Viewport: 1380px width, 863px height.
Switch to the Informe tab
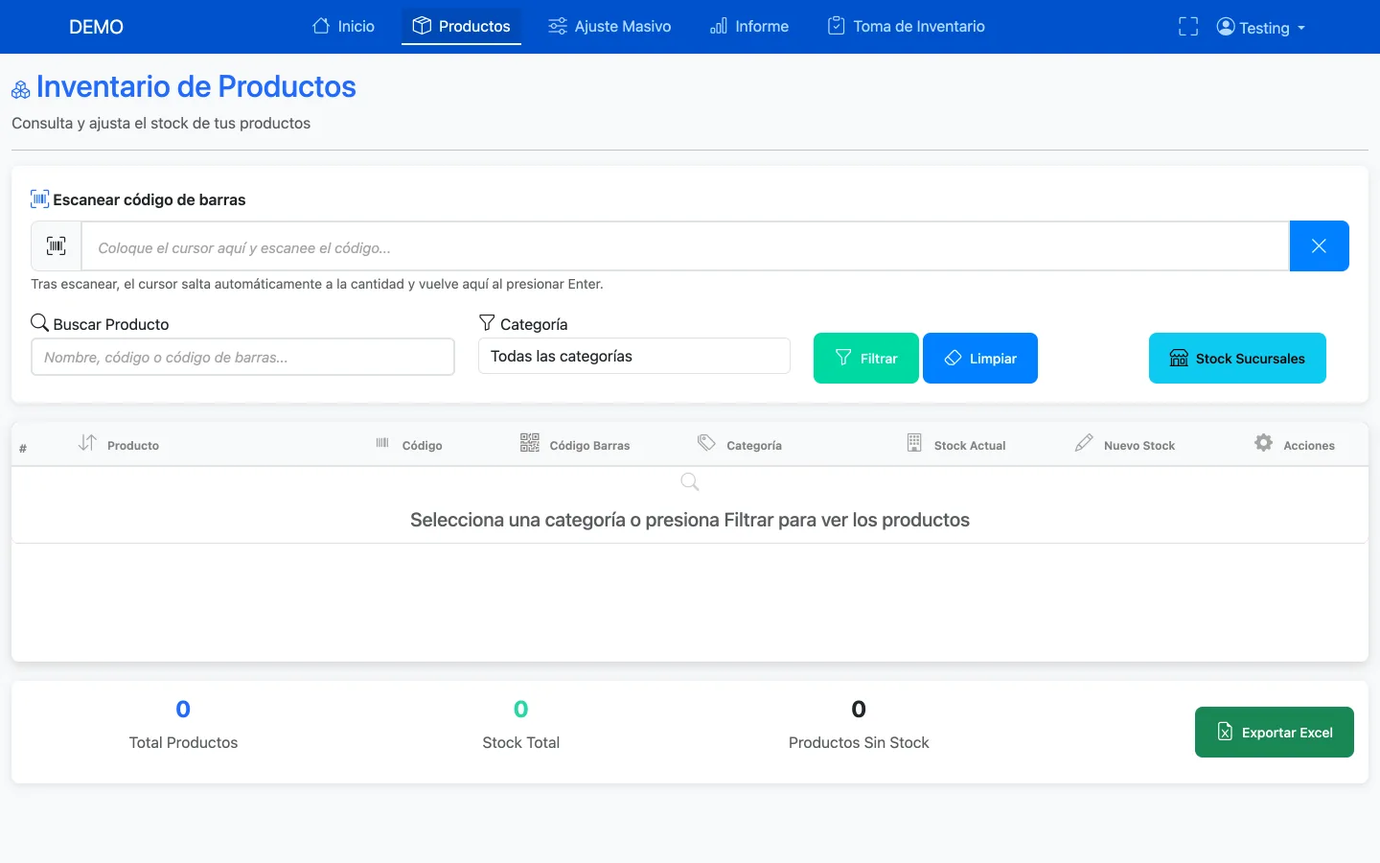pos(749,26)
